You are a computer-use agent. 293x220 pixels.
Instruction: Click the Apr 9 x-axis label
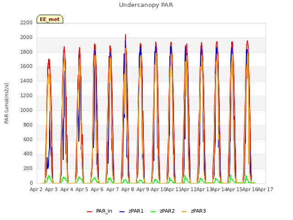click(143, 189)
